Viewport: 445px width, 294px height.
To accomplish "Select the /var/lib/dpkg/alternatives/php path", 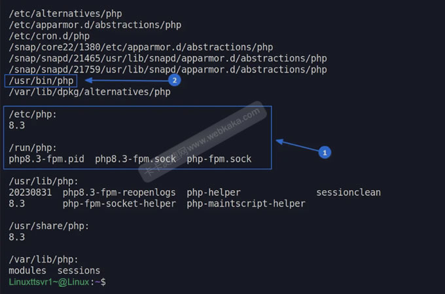I will (x=90, y=92).
